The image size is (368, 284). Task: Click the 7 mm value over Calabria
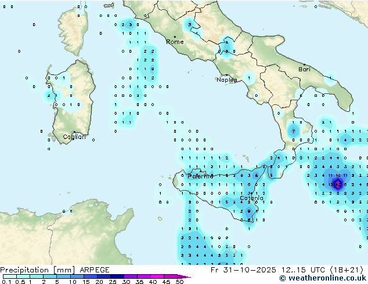point(293,131)
